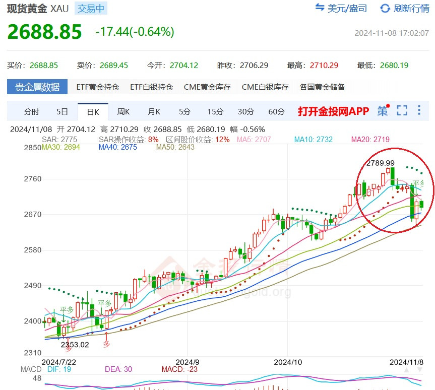Screen dimensions: 435x390
Task: Open the 贵金属数据 section
Action: [37, 87]
